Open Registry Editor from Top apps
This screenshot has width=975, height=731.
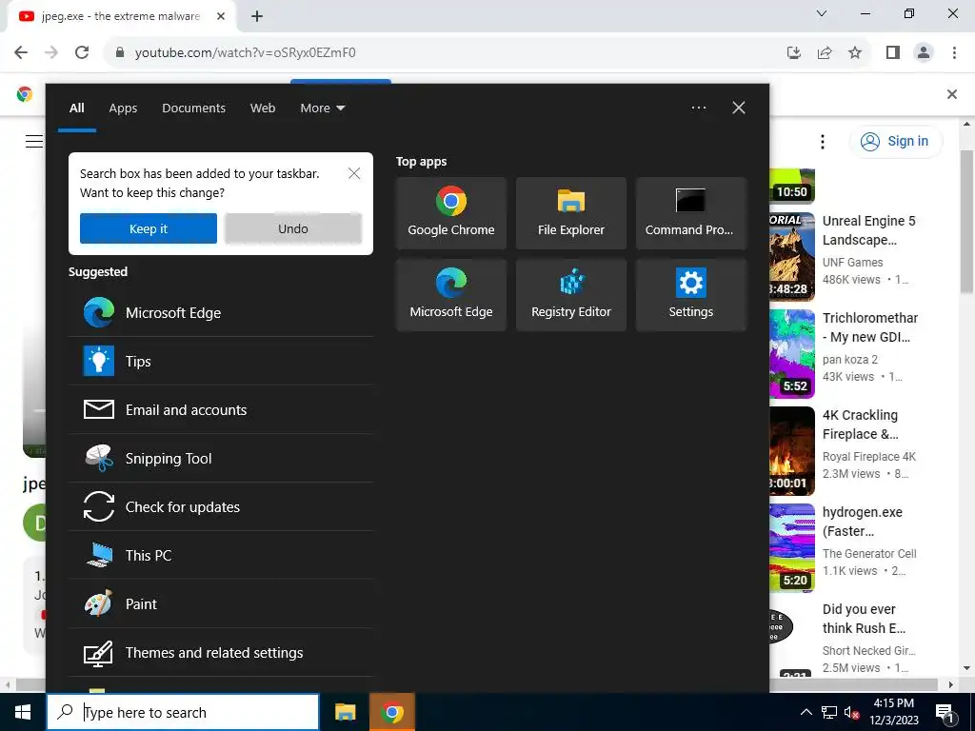tap(571, 295)
